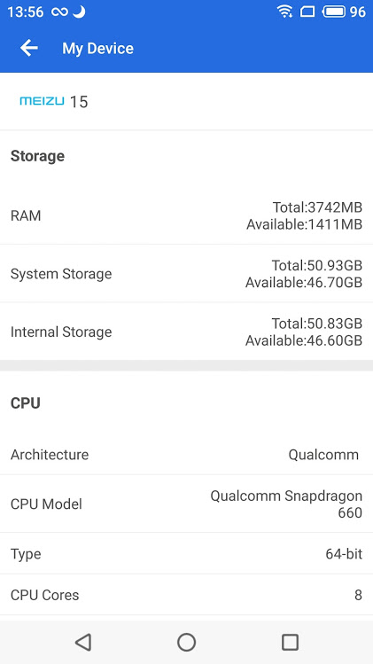Tap the SIM card status icon
Screen dimensions: 373x664
[307, 12]
